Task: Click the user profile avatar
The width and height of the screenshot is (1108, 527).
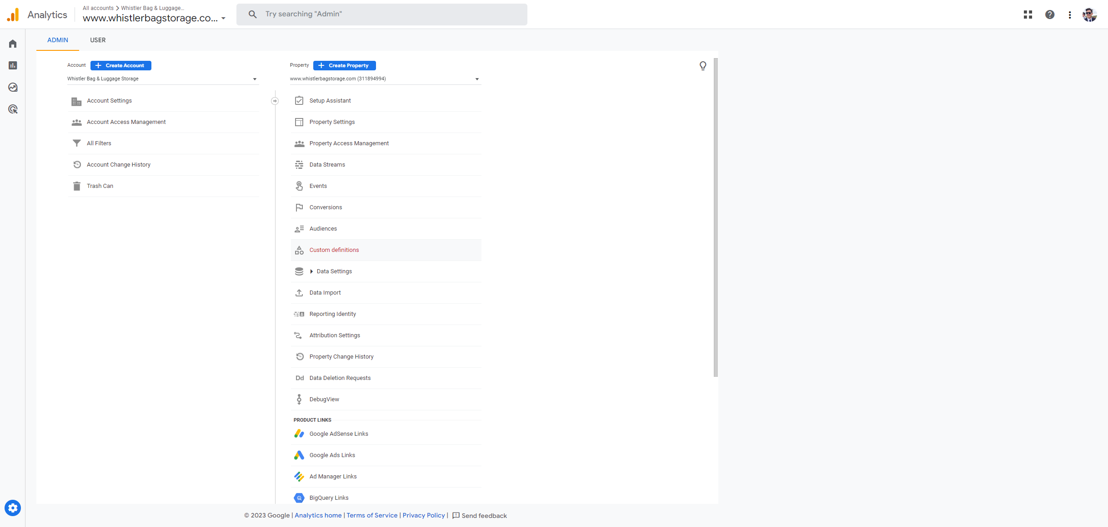Action: [x=1090, y=15]
